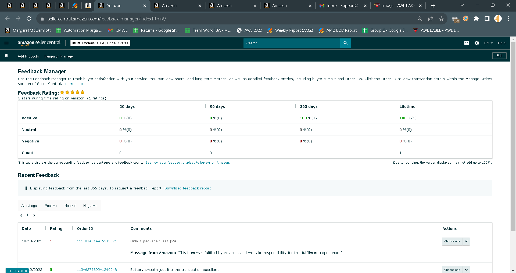The image size is (516, 273).
Task: Open the AWL 2022 bookmark
Action: (249, 30)
